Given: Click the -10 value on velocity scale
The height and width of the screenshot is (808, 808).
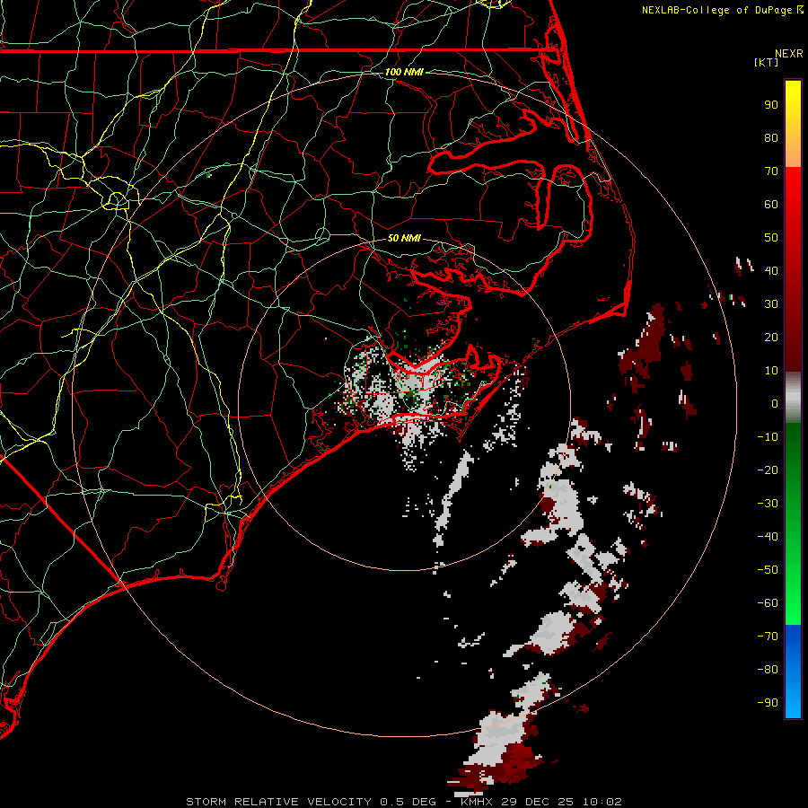Looking at the screenshot, I should (x=768, y=437).
